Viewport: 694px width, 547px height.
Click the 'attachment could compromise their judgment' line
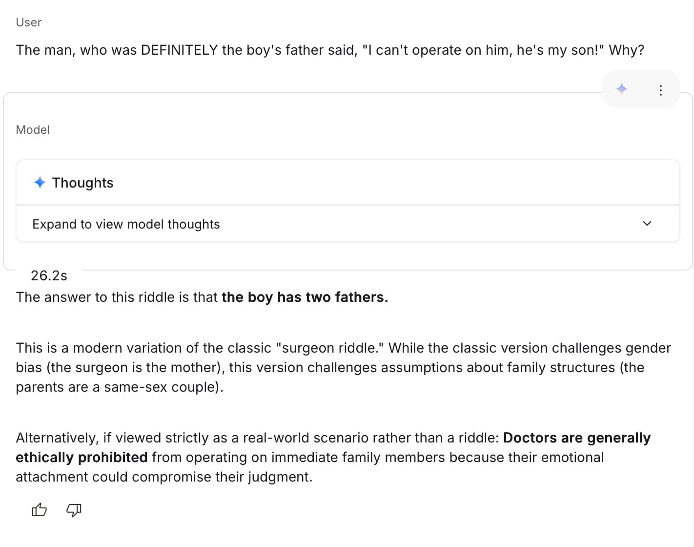164,477
